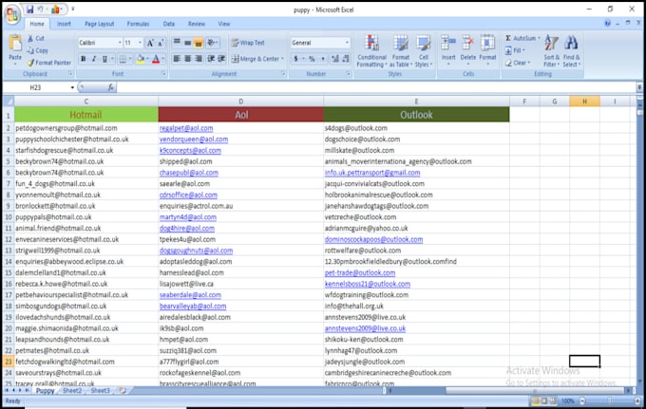Viewport: 646px width, 409px height.
Task: Toggle bold formatting
Action: point(84,59)
